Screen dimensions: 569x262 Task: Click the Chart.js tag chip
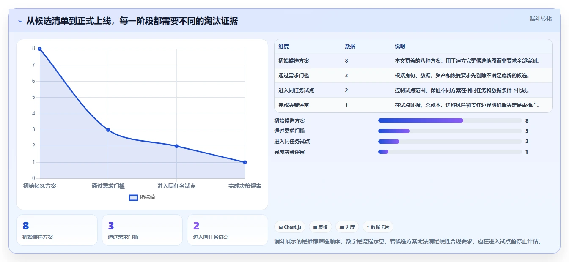[290, 227]
